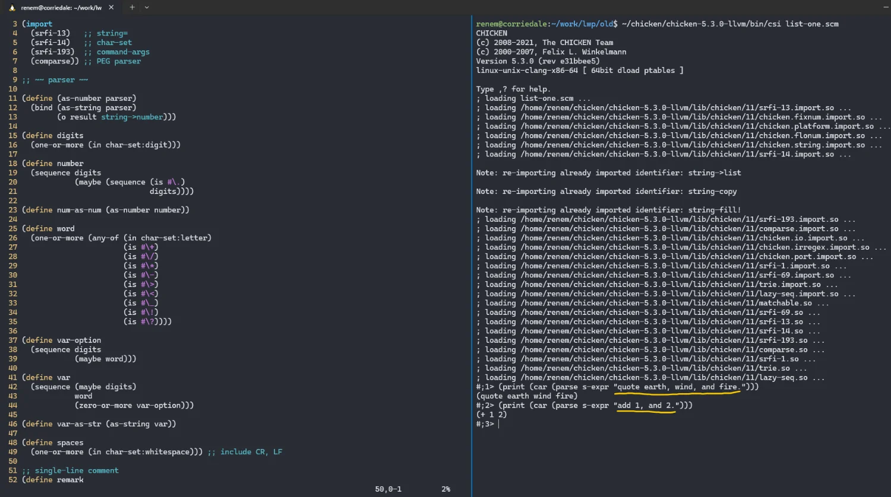The height and width of the screenshot is (497, 891).
Task: Click "(define number" on line 18
Action: tap(53, 164)
